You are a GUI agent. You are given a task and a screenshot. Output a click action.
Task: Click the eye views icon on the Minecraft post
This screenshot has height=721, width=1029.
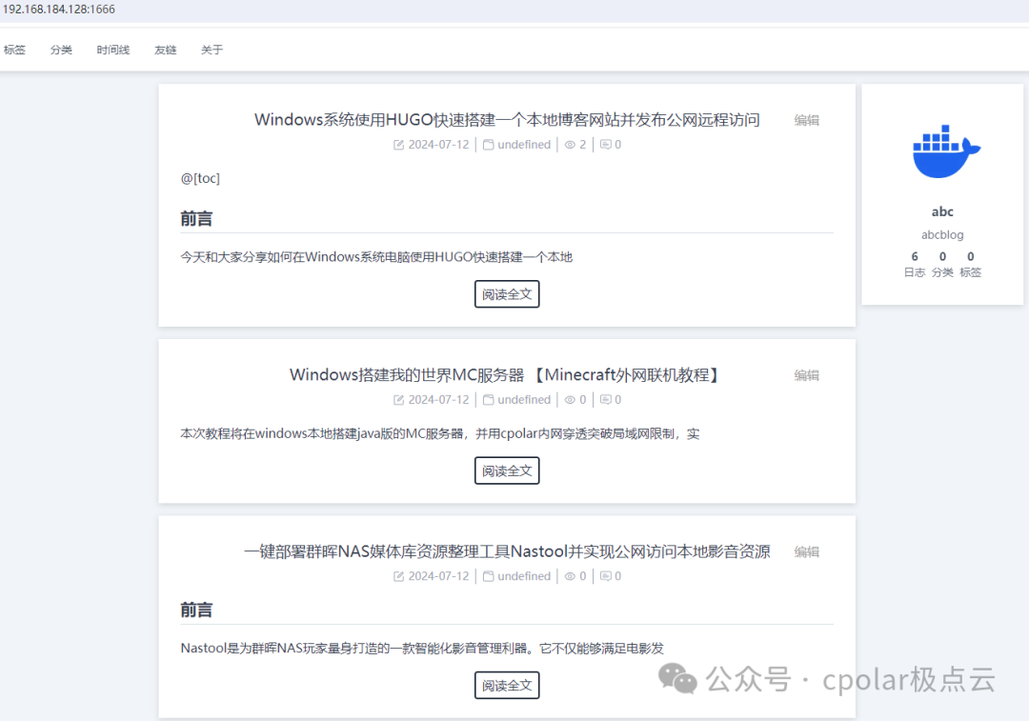pyautogui.click(x=570, y=400)
